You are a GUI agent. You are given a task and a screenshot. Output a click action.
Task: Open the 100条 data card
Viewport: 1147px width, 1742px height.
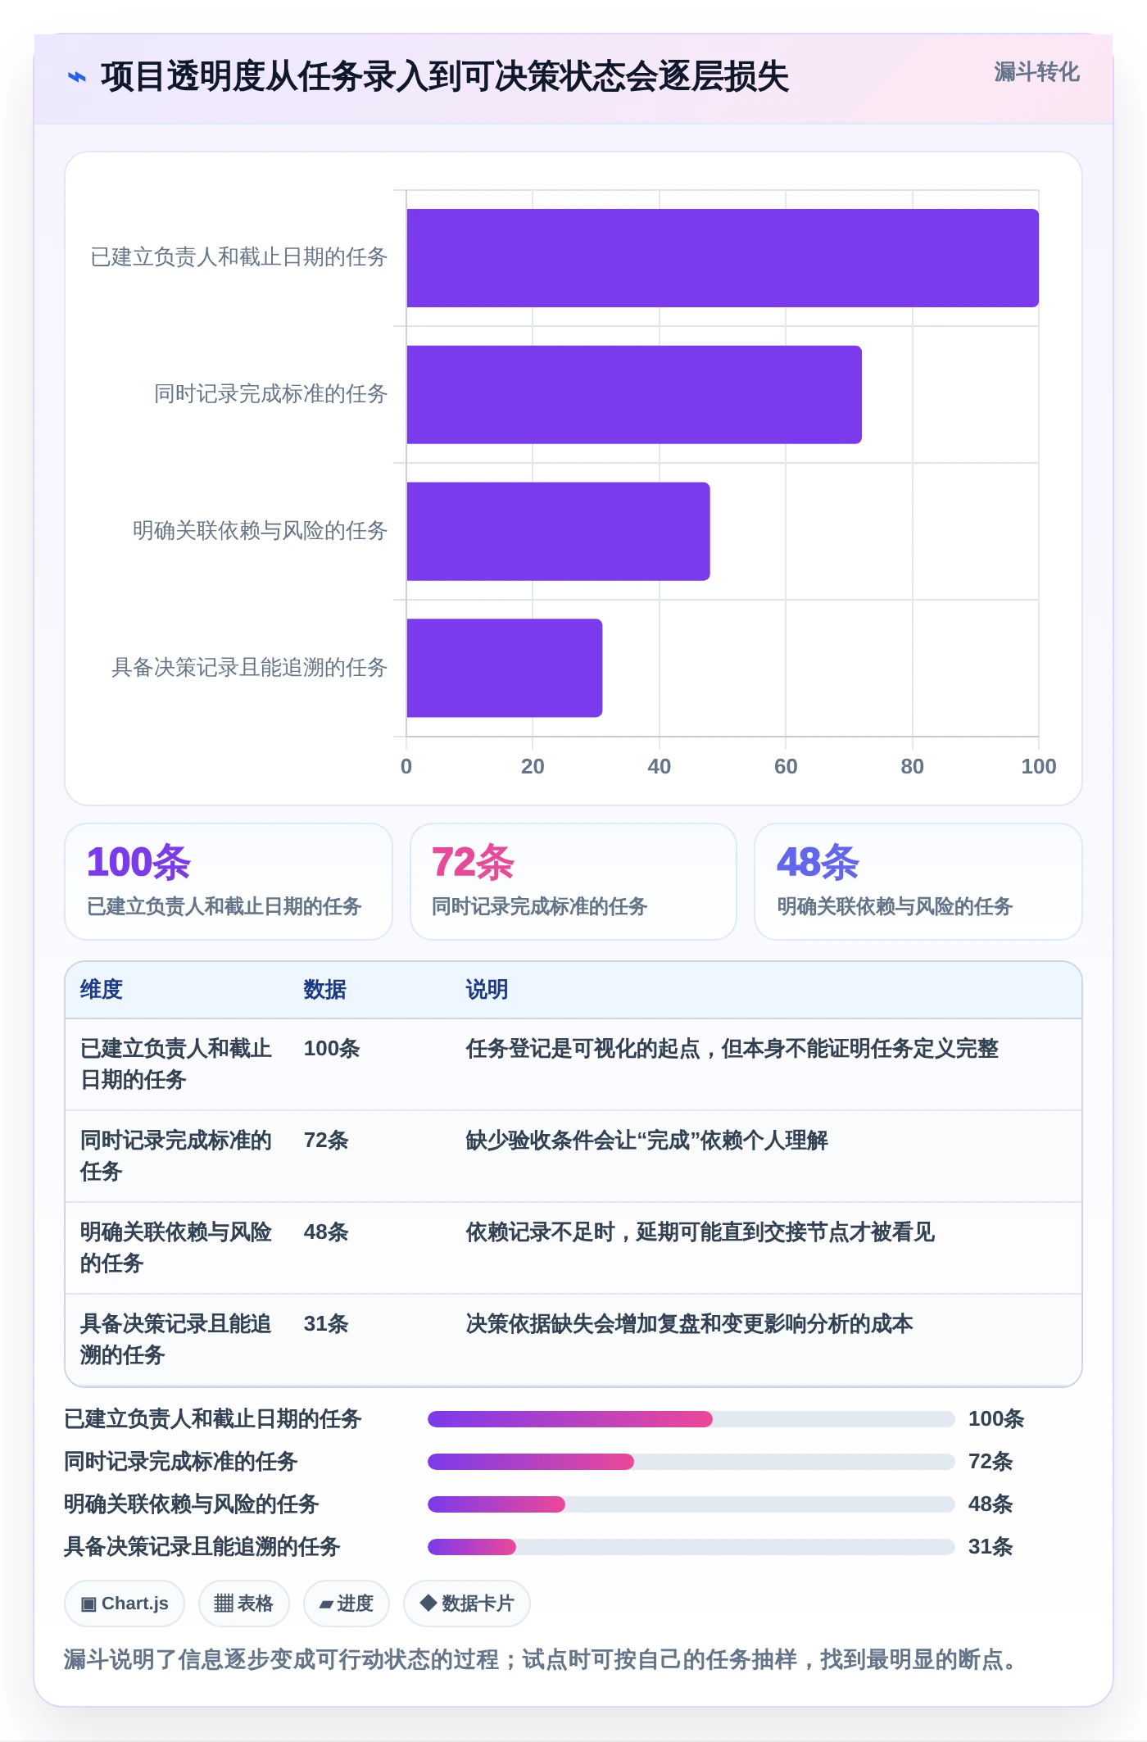click(x=229, y=882)
